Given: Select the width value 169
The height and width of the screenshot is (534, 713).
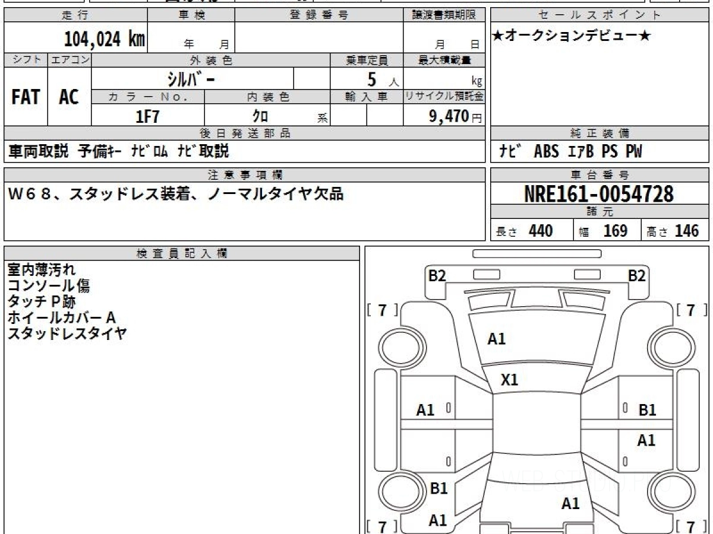Looking at the screenshot, I should coord(615,231).
